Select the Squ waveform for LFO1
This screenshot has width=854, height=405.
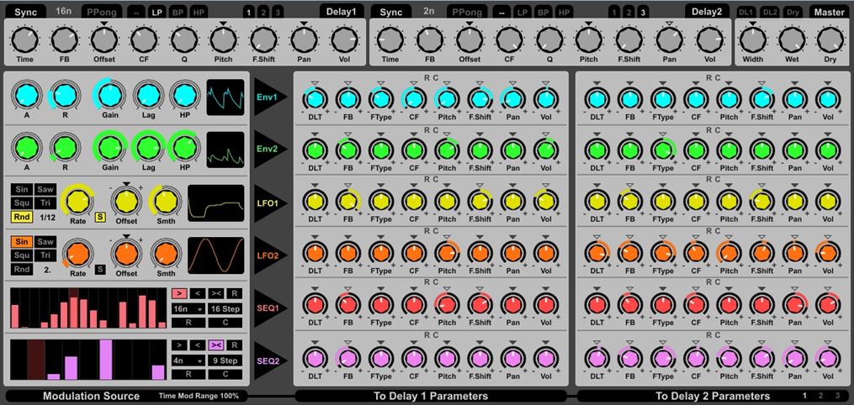pyautogui.click(x=22, y=203)
